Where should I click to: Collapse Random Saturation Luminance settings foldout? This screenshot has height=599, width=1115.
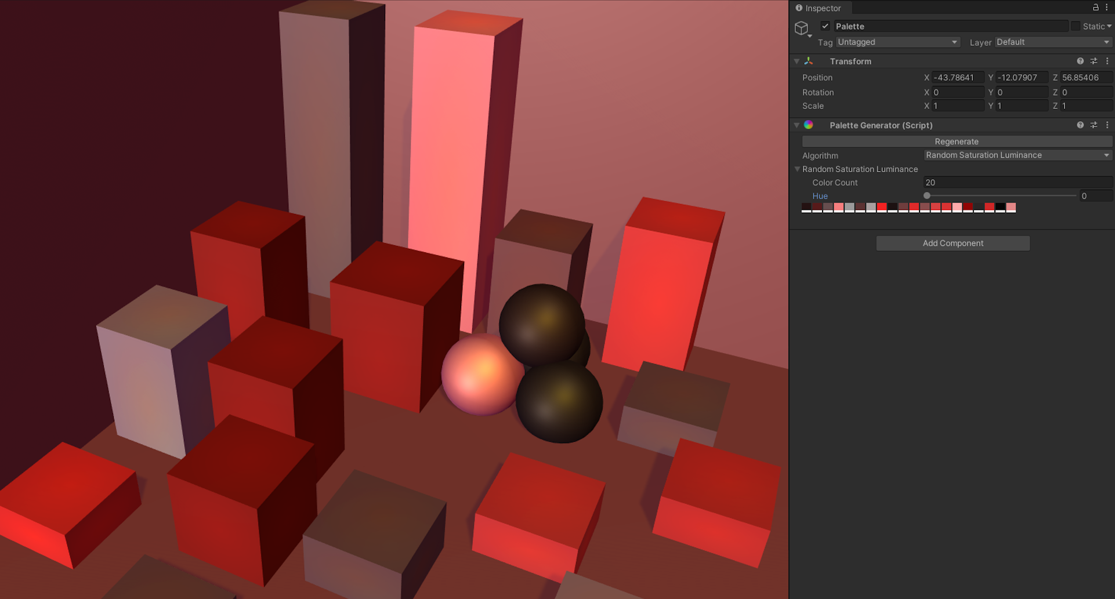(x=797, y=169)
